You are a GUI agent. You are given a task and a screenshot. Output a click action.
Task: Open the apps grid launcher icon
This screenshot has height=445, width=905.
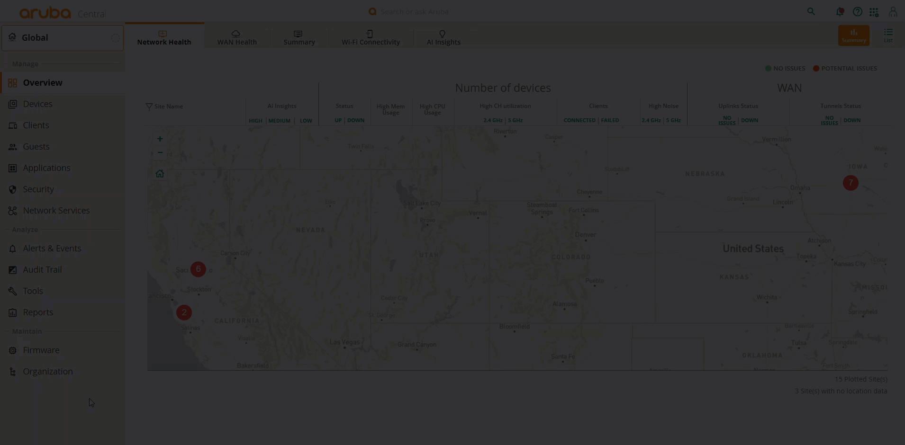(874, 12)
